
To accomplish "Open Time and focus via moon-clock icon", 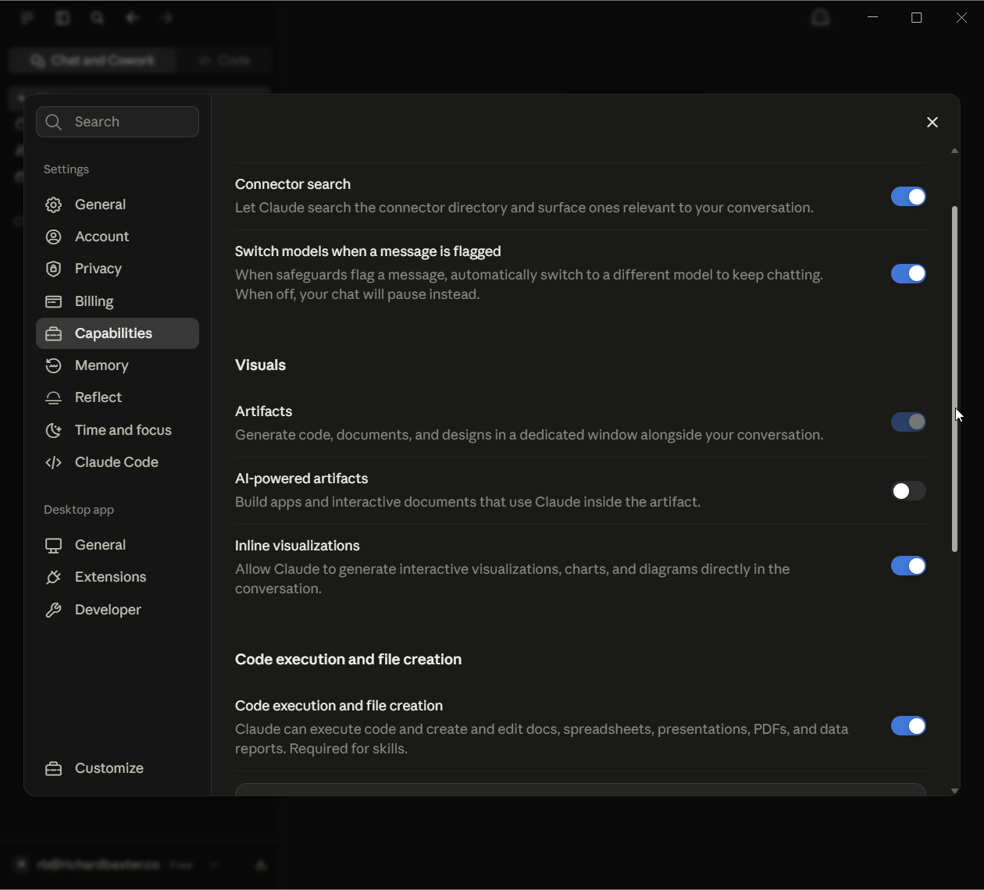I will (53, 430).
